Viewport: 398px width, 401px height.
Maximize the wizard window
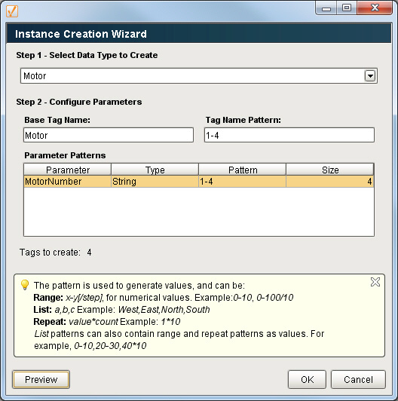pos(346,8)
